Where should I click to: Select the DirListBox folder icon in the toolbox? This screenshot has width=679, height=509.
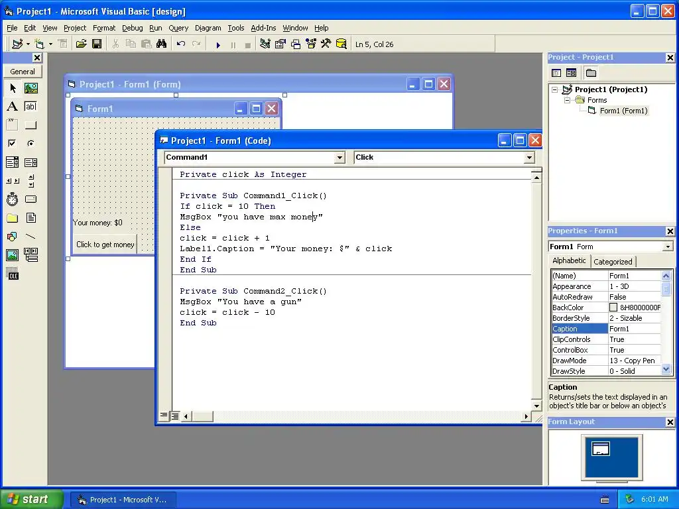[x=13, y=217]
